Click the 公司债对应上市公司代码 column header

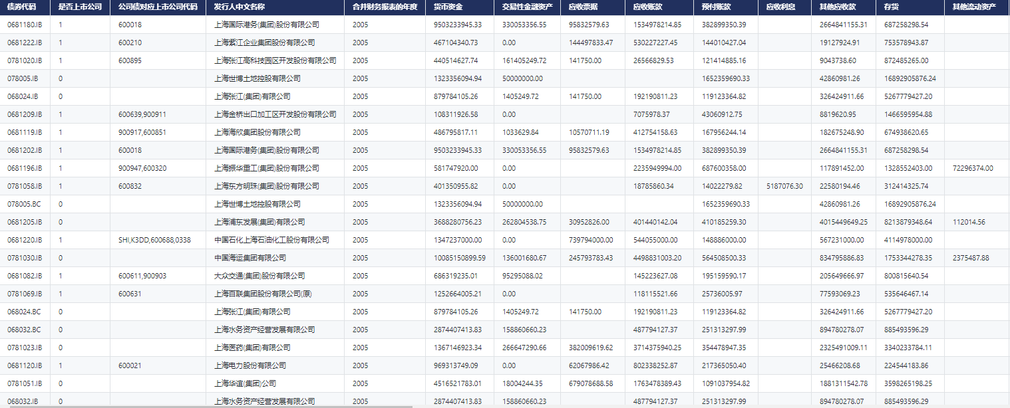click(x=158, y=7)
